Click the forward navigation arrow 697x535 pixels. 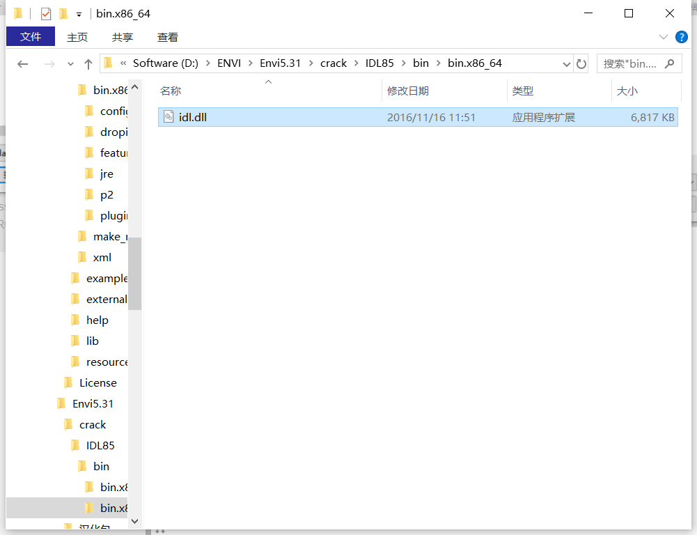click(x=49, y=63)
